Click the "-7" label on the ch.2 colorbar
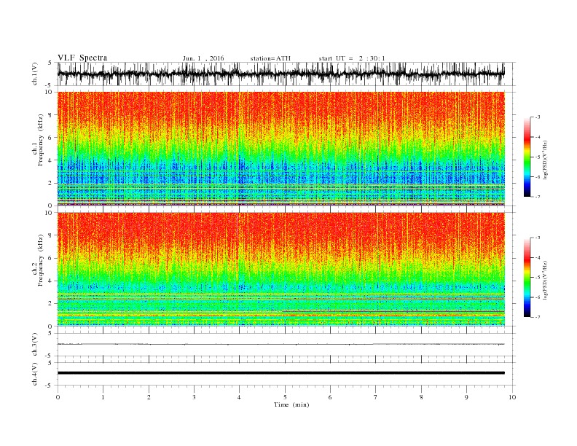This screenshot has width=577, height=446. (537, 317)
